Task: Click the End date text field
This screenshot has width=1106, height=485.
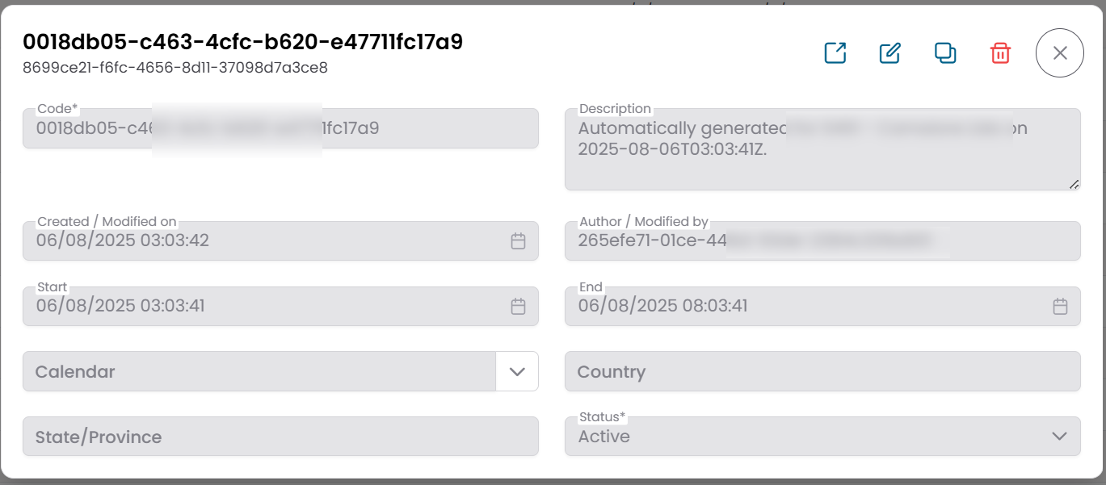Action: tap(808, 307)
